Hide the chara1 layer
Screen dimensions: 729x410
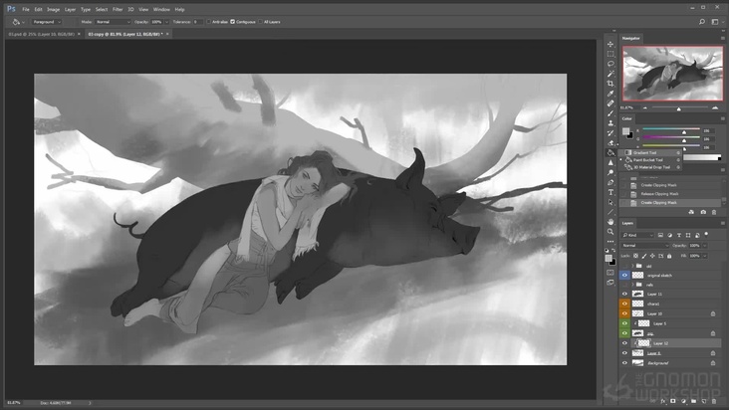pyautogui.click(x=624, y=304)
